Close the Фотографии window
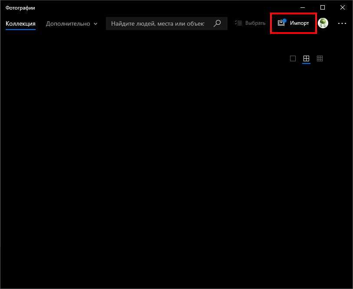Screen dimensions: 353x289 click(x=343, y=7)
